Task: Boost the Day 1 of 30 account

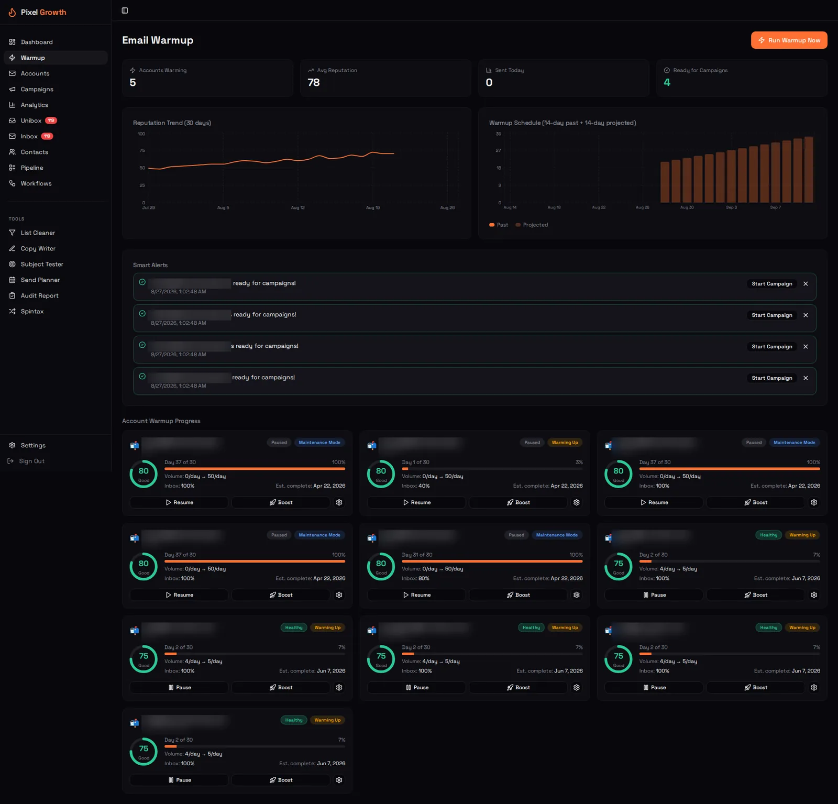Action: 518,502
